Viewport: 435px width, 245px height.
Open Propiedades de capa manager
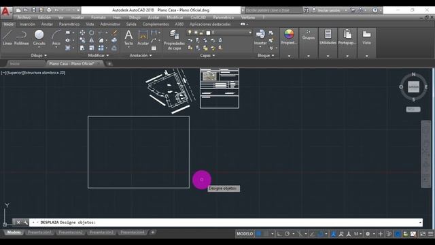pyautogui.click(x=174, y=39)
